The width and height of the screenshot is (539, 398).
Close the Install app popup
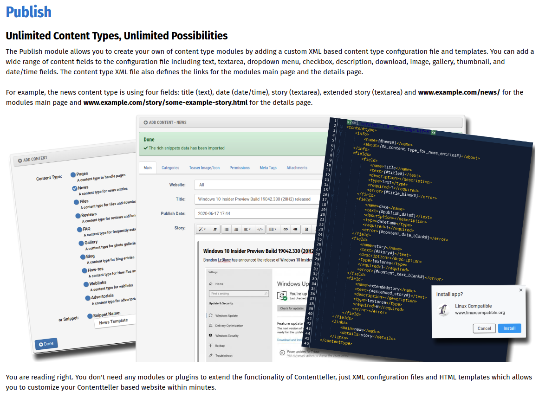point(520,290)
